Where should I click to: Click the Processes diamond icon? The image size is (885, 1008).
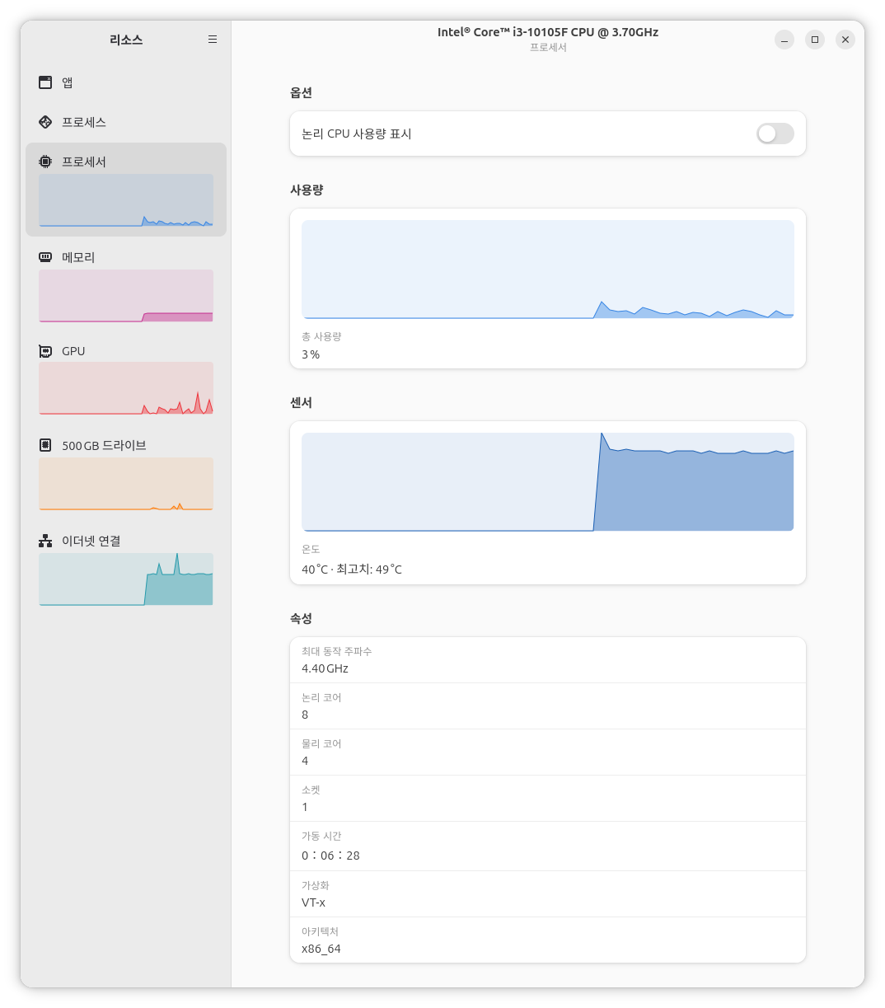pos(45,122)
